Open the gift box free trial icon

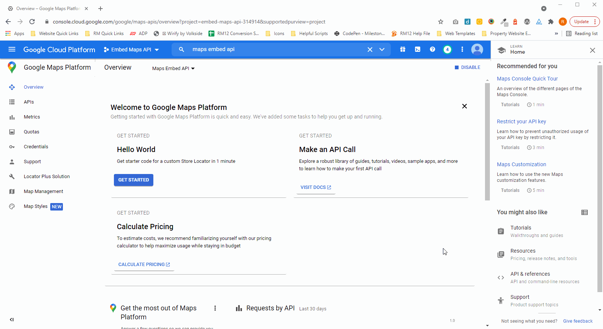[403, 49]
